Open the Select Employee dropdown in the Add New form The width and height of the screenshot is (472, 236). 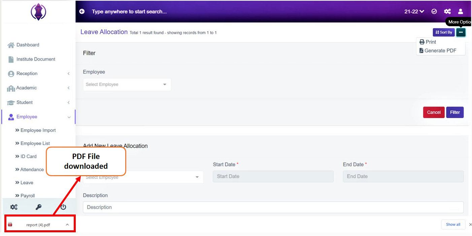point(143,177)
